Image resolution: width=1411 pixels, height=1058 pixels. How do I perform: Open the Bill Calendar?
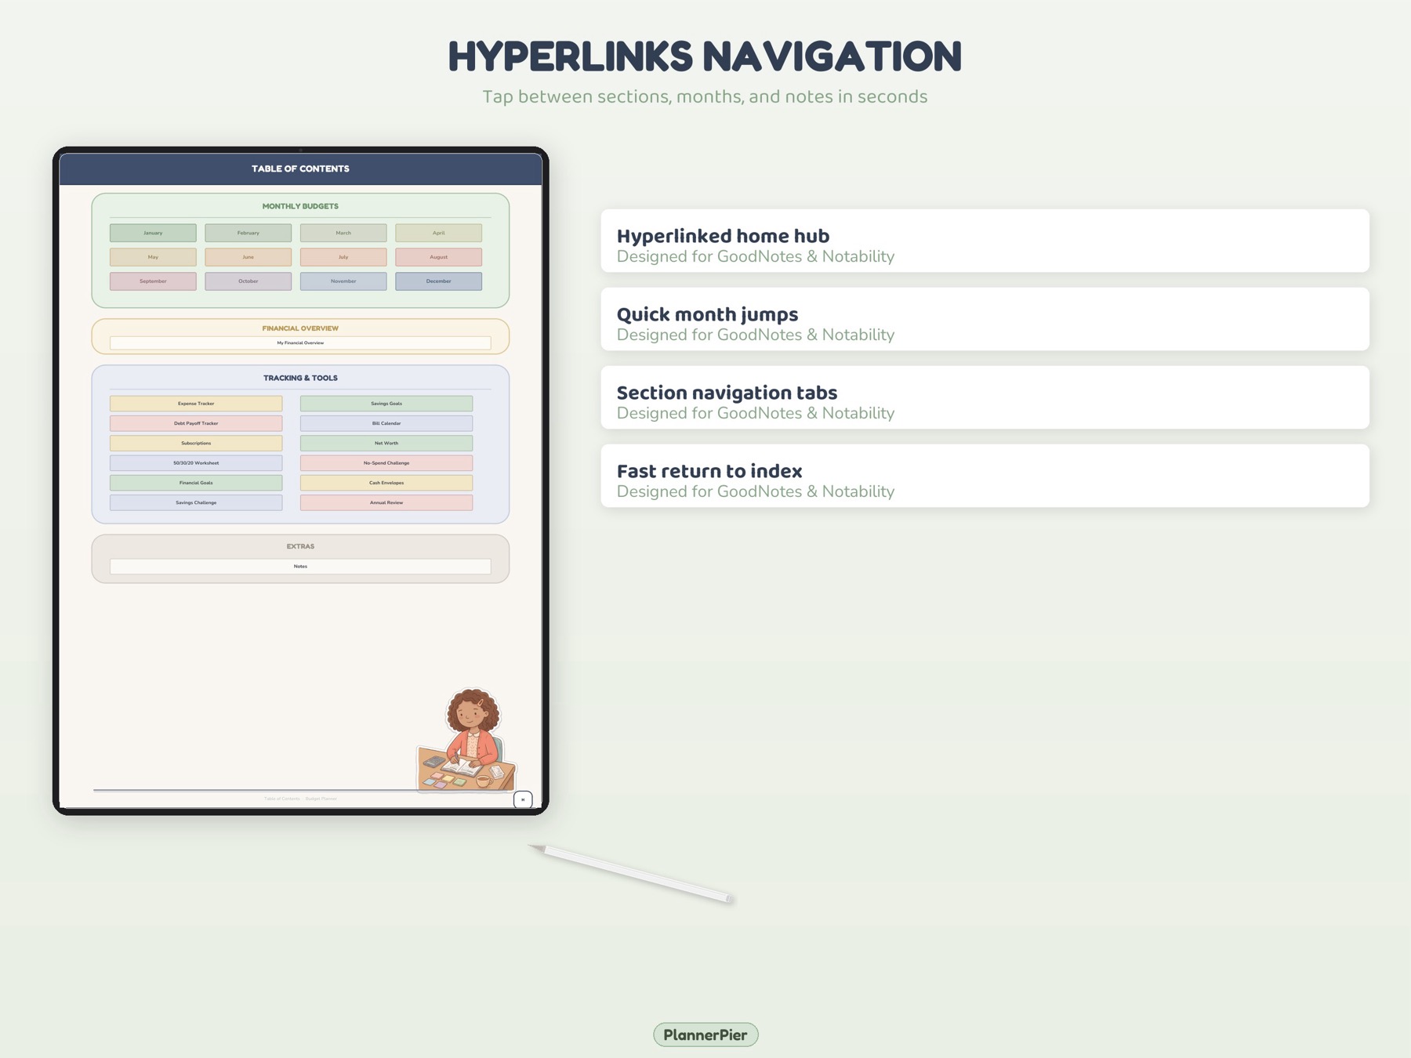[x=386, y=422]
